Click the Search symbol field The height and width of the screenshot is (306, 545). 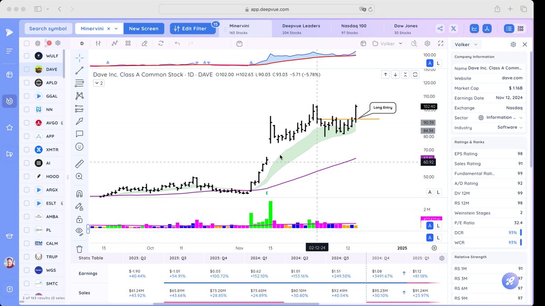(x=48, y=29)
